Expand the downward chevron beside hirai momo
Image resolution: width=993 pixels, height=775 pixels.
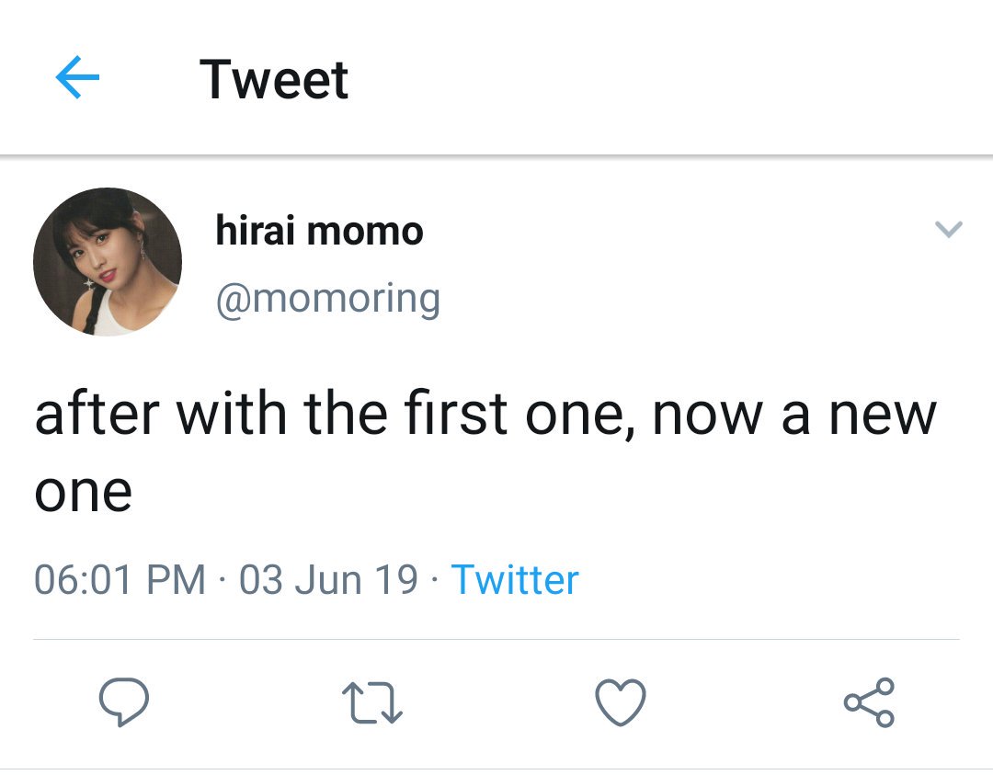[949, 229]
